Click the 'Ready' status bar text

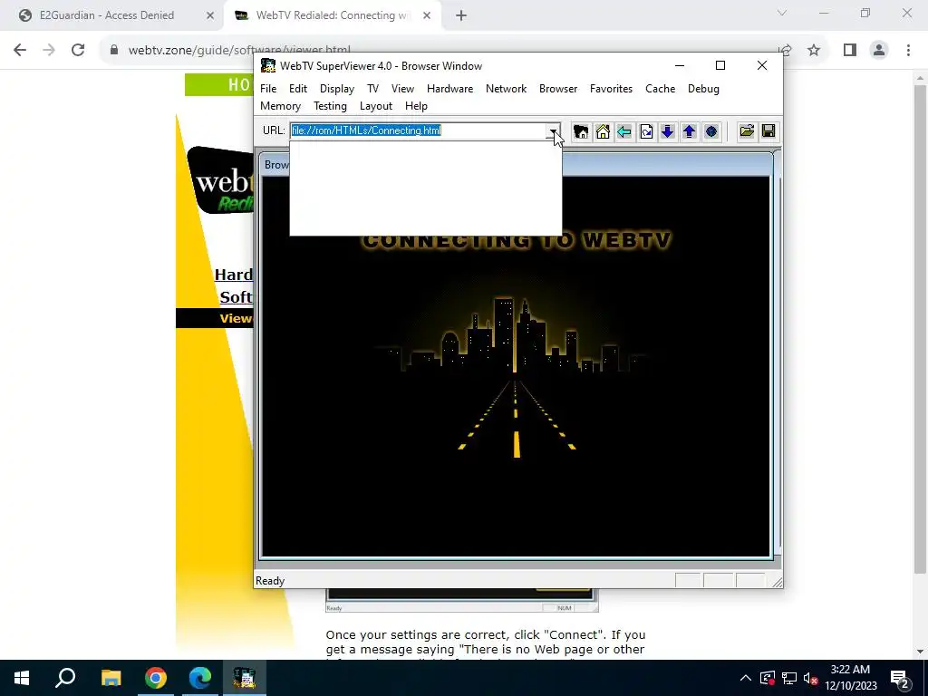click(x=270, y=581)
